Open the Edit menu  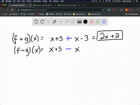click(x=18, y=1)
